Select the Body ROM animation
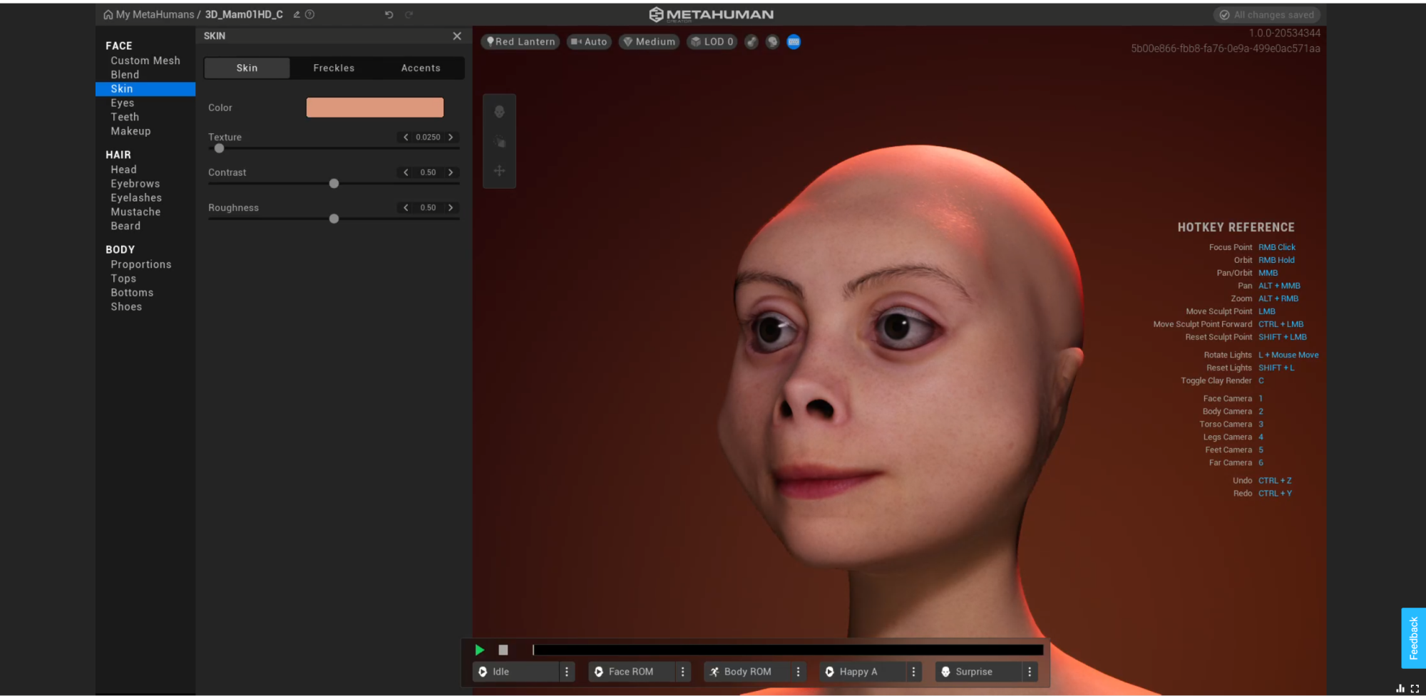The width and height of the screenshot is (1426, 696). click(747, 672)
